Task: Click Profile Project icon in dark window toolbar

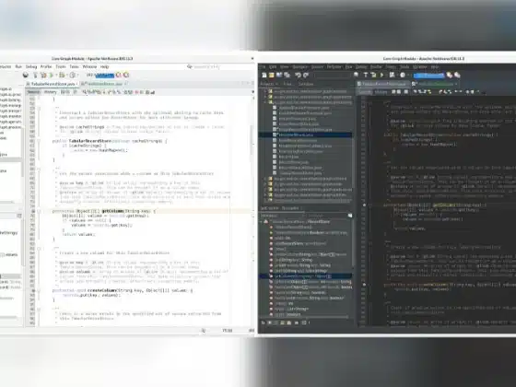Action: pyautogui.click(x=403, y=76)
